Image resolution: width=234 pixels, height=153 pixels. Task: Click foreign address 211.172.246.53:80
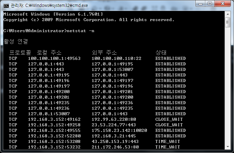click(115, 147)
